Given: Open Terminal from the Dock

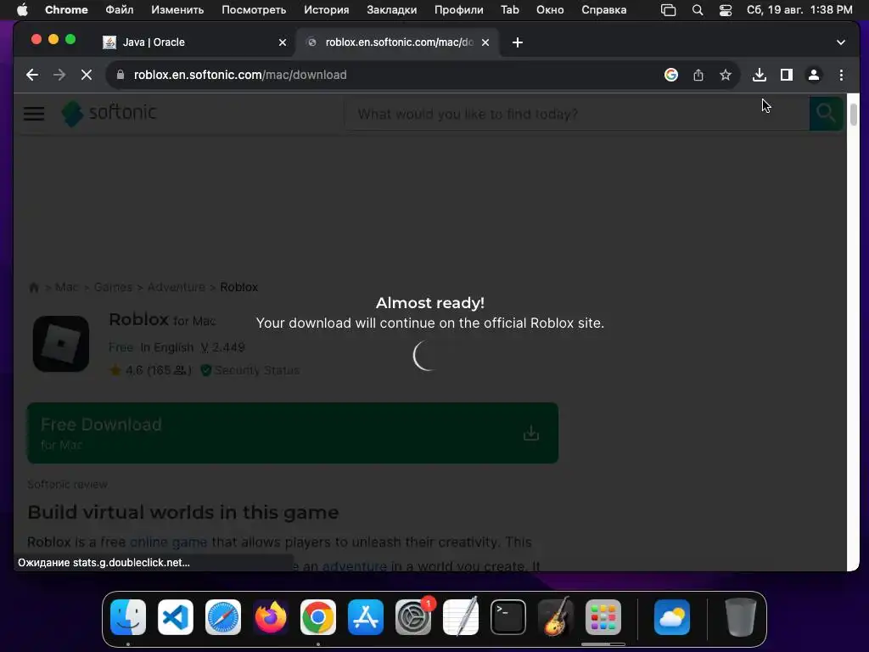Looking at the screenshot, I should tap(508, 617).
